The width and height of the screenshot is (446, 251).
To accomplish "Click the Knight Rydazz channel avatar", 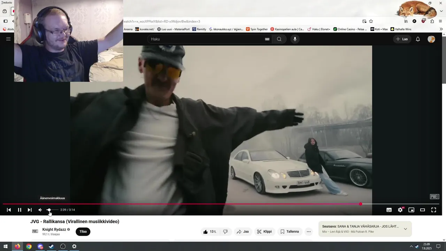I will click(x=35, y=231).
